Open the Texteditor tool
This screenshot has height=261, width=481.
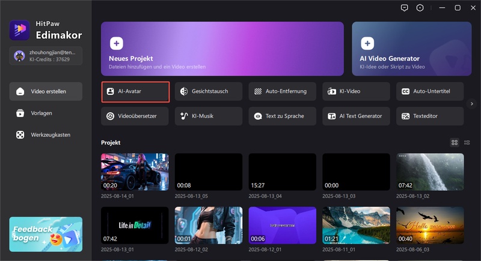430,116
